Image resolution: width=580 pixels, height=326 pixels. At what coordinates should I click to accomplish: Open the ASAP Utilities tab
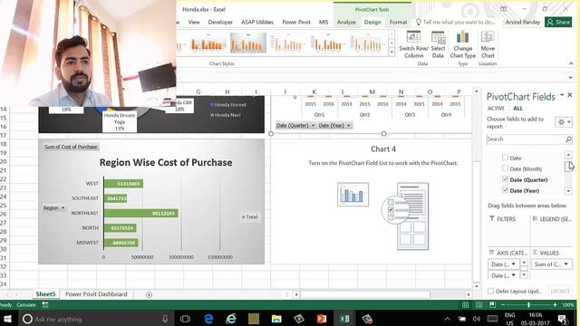[x=257, y=22]
